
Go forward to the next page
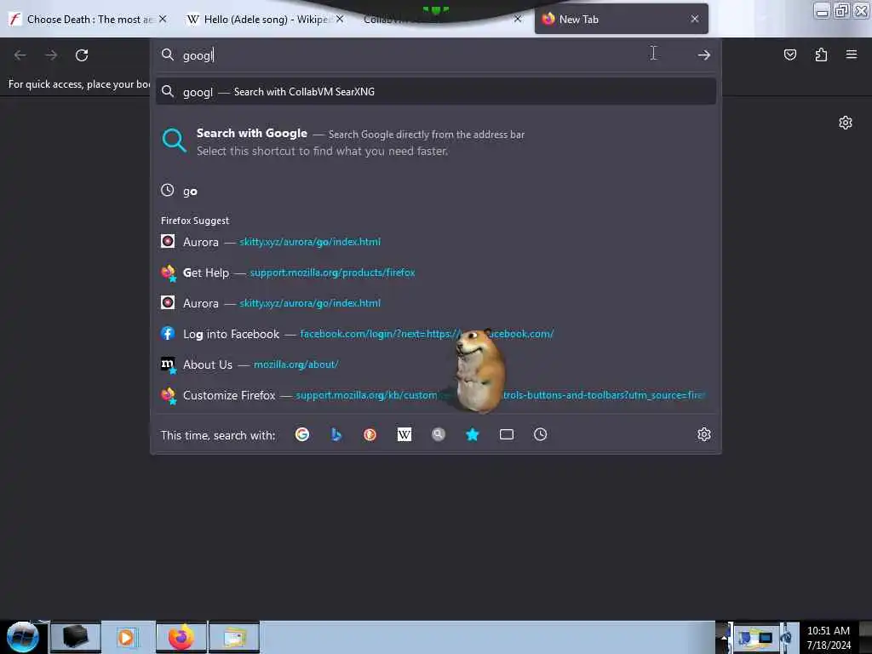(x=51, y=54)
